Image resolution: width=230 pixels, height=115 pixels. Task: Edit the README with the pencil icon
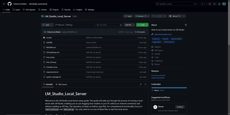141,84
